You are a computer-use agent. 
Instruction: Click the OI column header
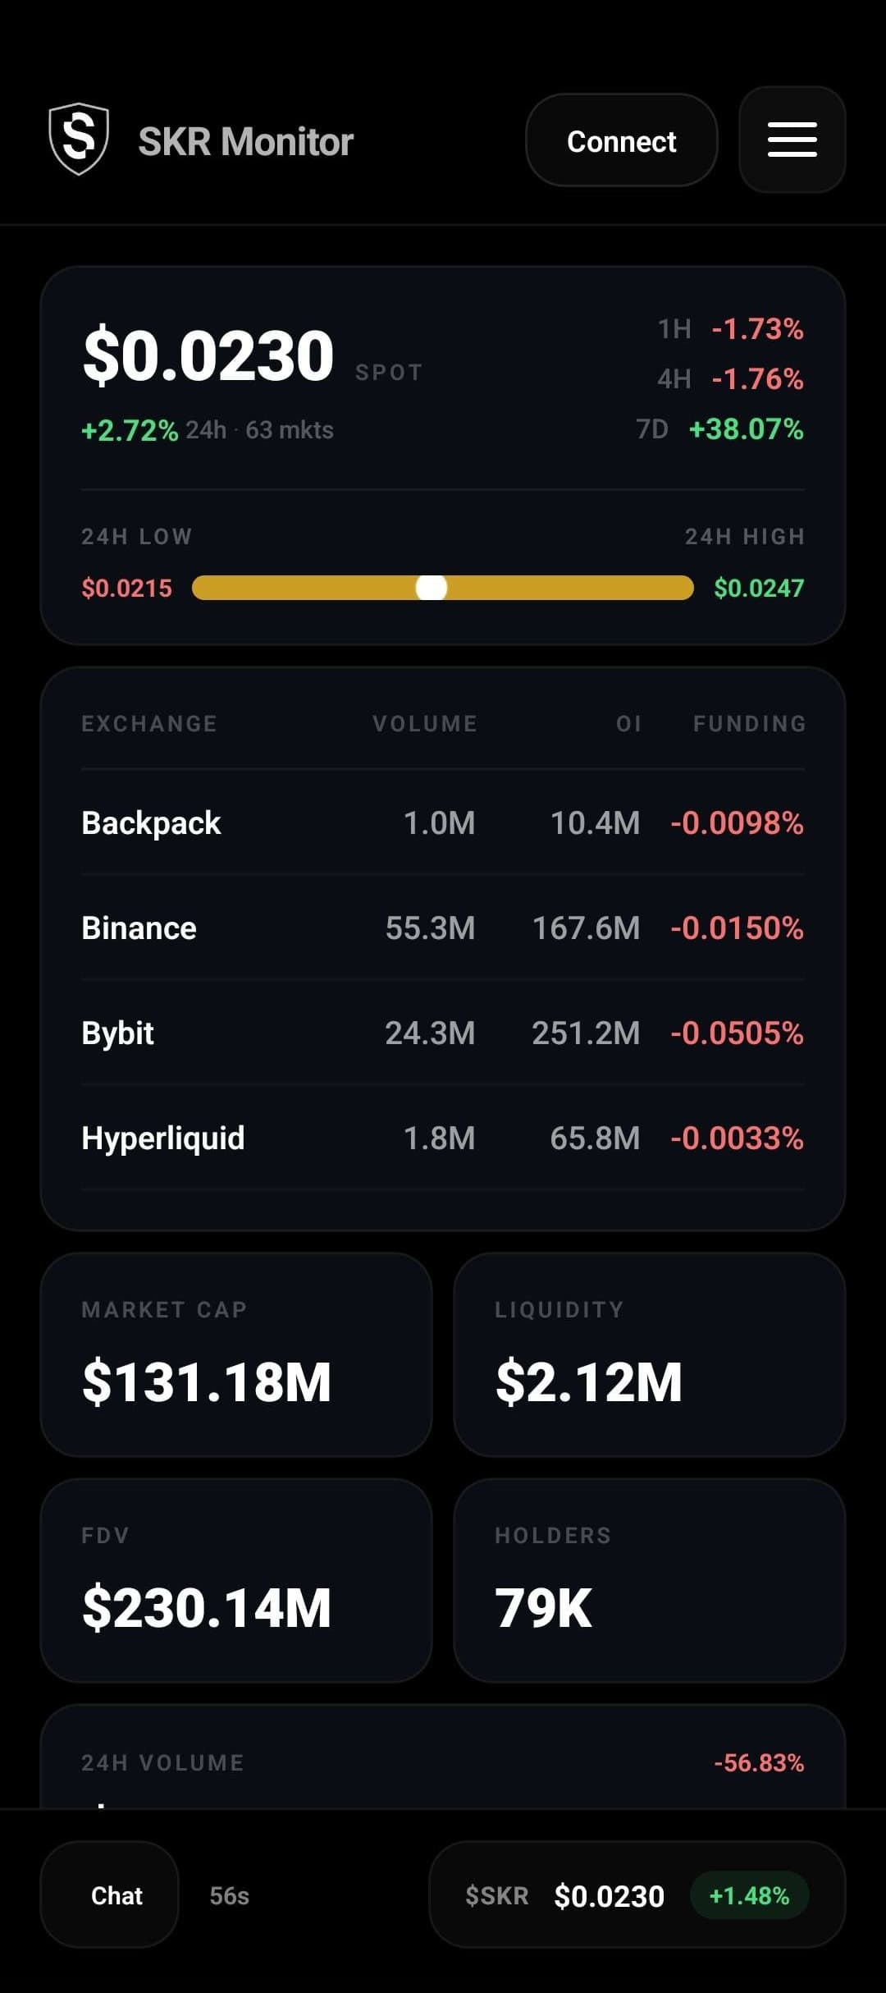pos(628,723)
